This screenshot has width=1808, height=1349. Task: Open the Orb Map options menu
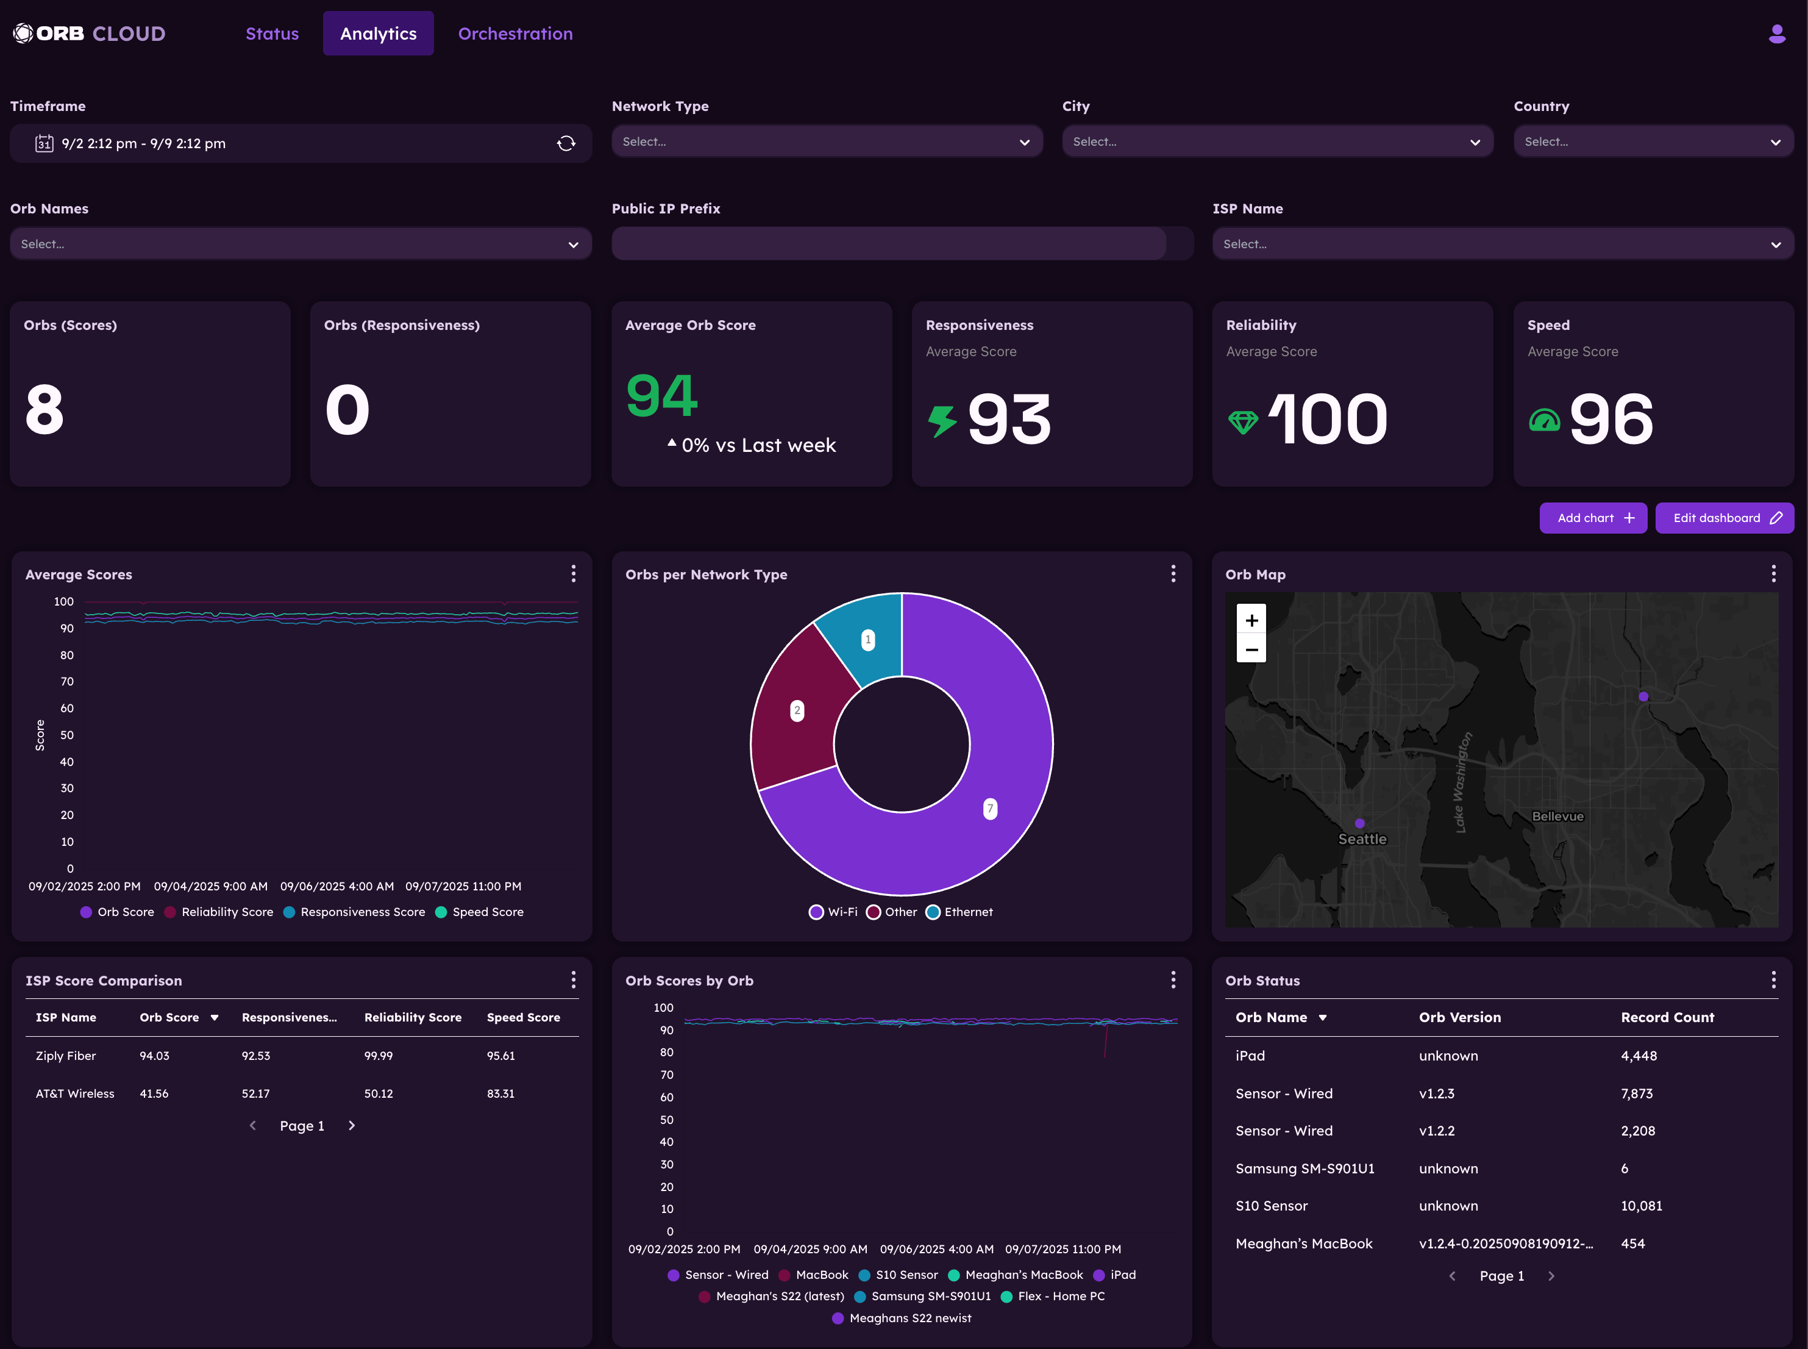coord(1773,574)
